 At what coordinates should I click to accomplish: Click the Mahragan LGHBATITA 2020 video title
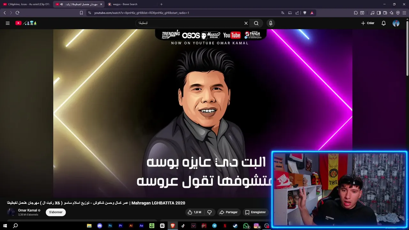tap(96, 203)
